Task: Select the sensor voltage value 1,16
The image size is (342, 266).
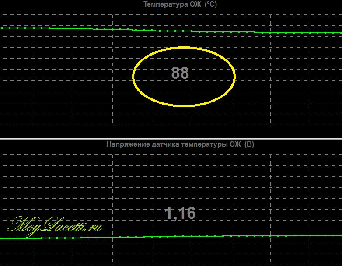Action: tap(180, 213)
